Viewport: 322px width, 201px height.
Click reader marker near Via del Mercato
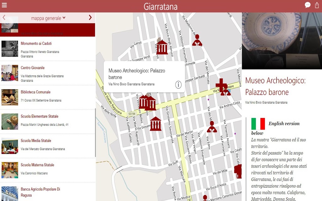click(212, 127)
